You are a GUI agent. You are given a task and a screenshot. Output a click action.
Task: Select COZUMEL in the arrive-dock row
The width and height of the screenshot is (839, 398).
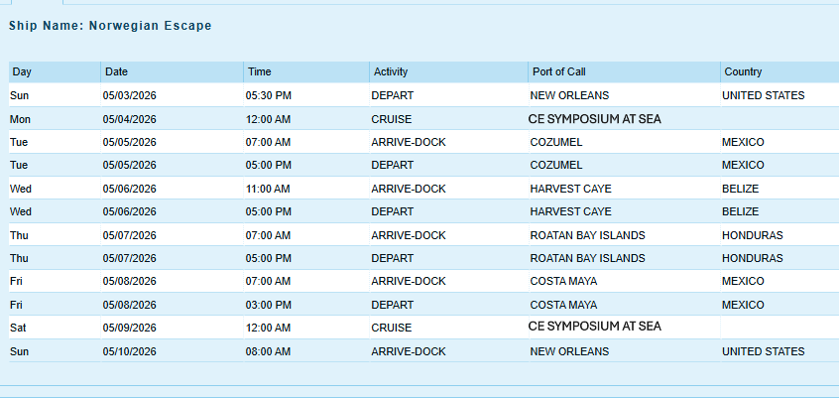click(x=556, y=142)
